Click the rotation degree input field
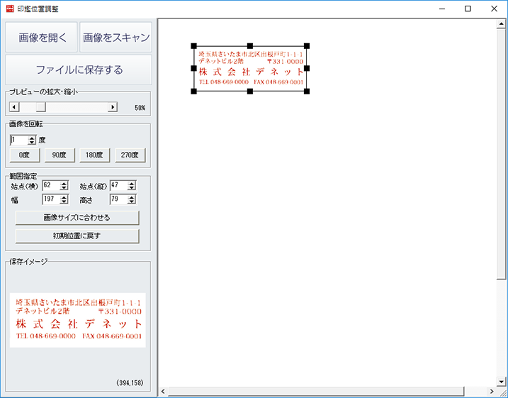 pyautogui.click(x=19, y=140)
